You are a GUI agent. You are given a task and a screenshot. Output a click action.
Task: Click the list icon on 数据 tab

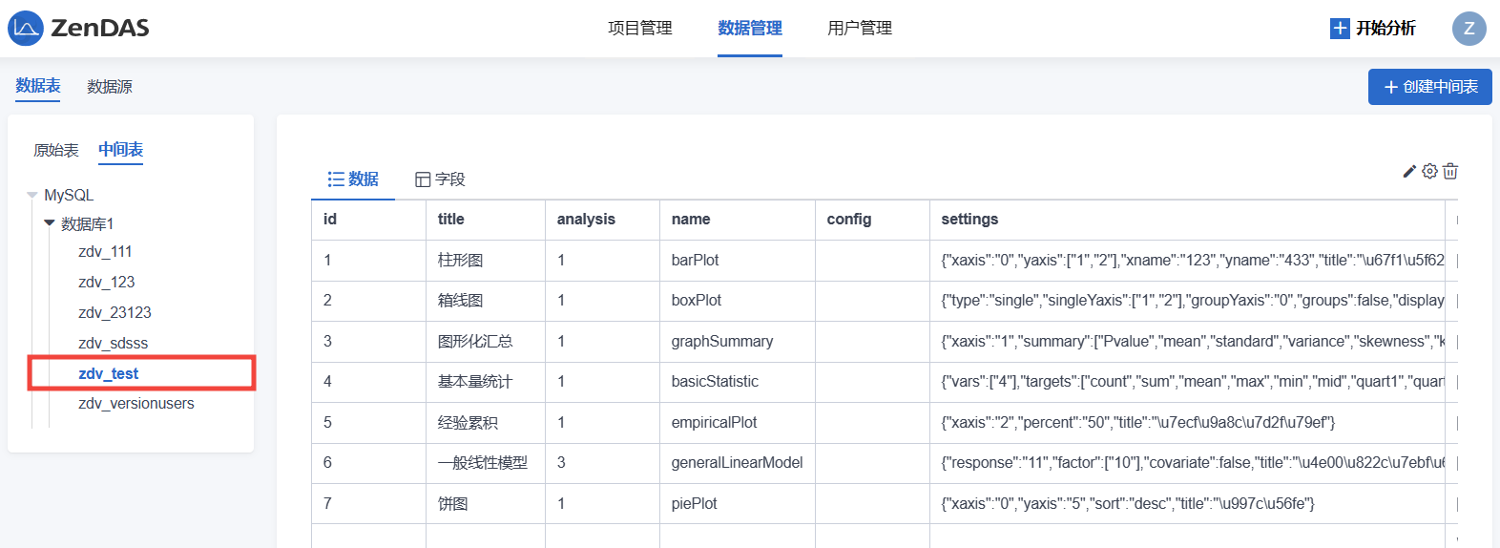point(336,179)
